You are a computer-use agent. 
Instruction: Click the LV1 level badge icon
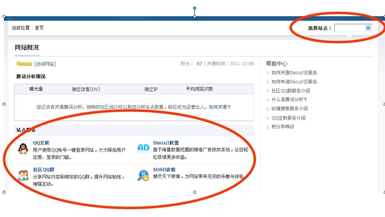pyautogui.click(x=24, y=64)
